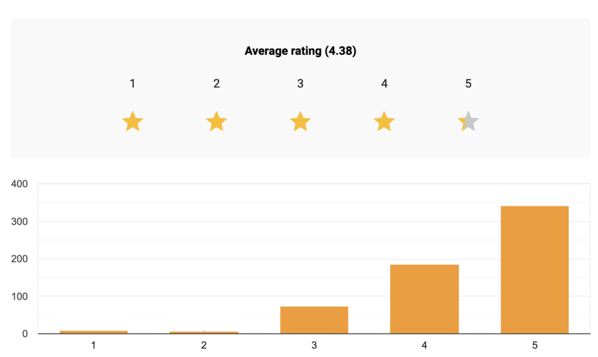
Task: Click x-axis label 4 below the bars
Action: click(424, 345)
